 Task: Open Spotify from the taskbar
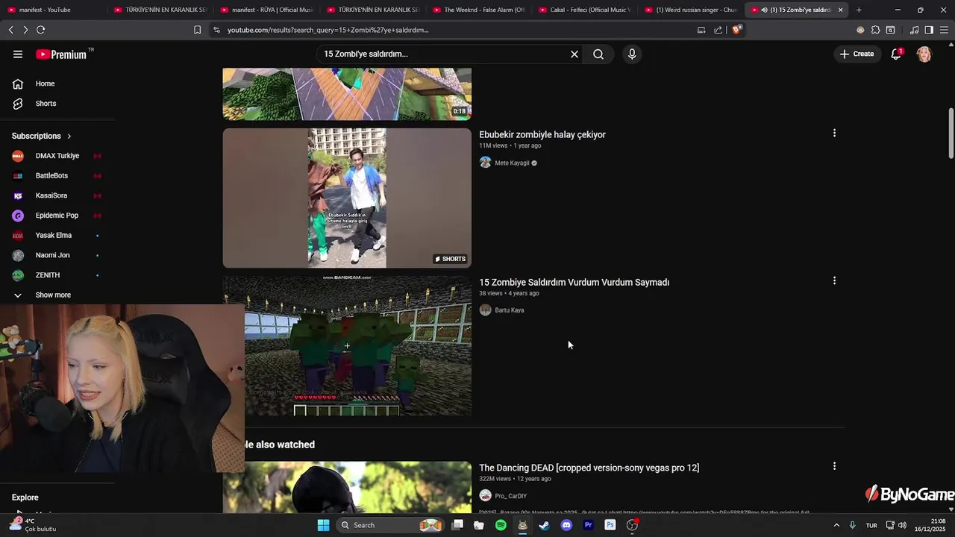[501, 525]
